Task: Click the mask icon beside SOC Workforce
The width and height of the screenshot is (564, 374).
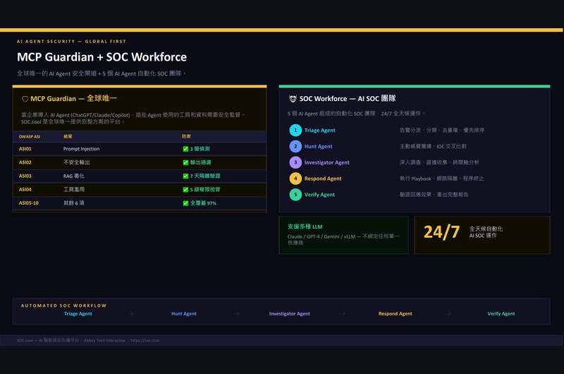Action: click(293, 99)
